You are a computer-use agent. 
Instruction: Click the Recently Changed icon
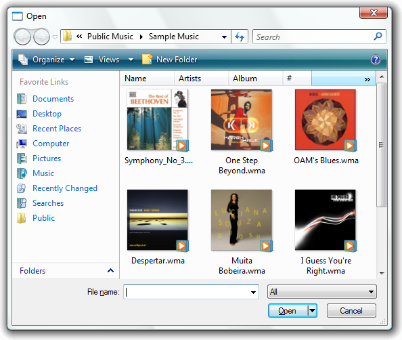[x=22, y=188]
